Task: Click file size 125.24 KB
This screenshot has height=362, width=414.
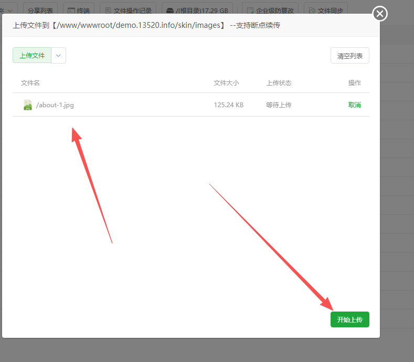Action: coord(229,105)
